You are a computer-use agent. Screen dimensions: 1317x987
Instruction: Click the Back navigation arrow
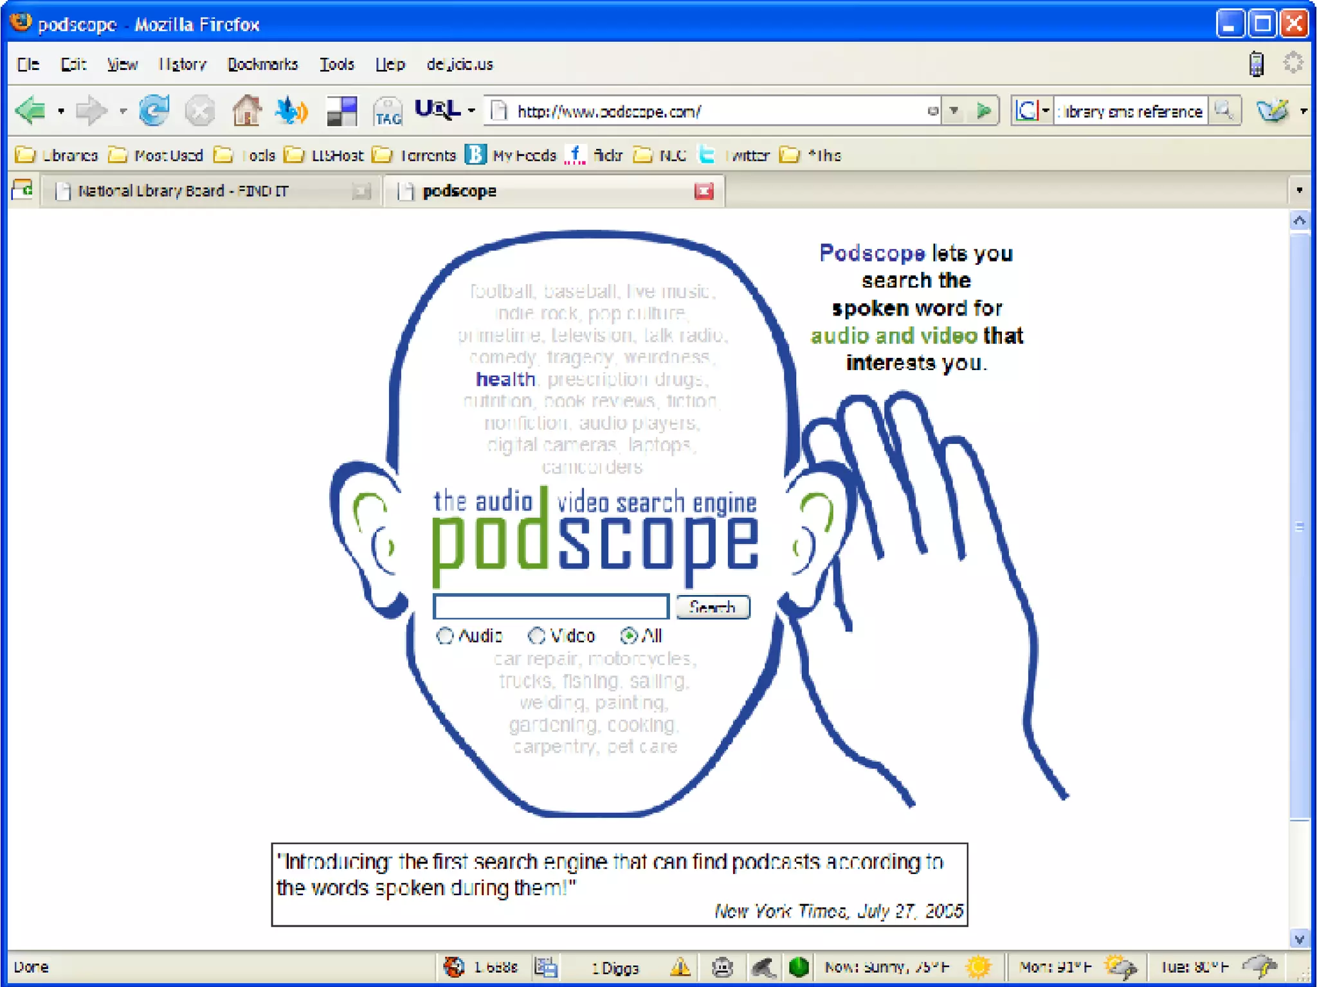click(x=31, y=111)
